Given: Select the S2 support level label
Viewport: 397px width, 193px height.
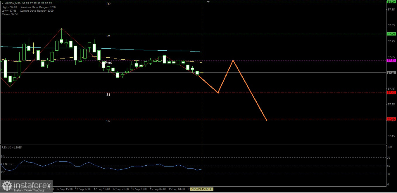Looking at the screenshot, I should 108,121.
